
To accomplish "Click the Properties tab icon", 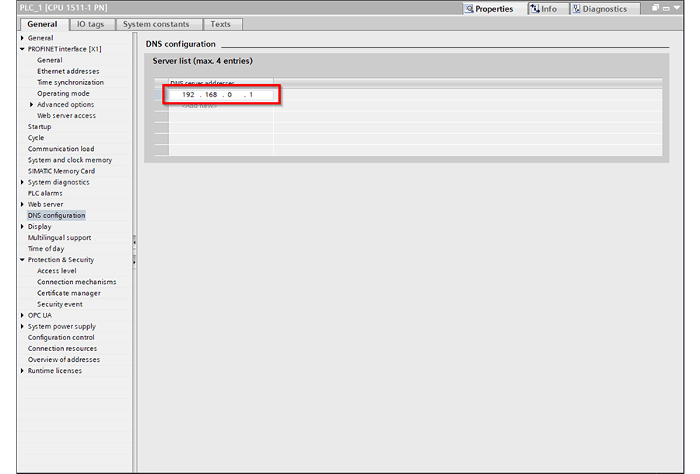I will click(469, 9).
